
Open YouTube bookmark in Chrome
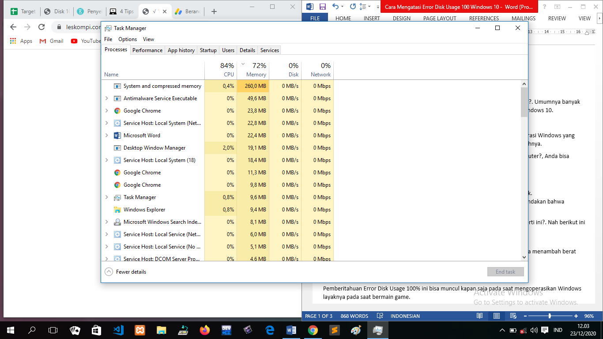point(86,41)
